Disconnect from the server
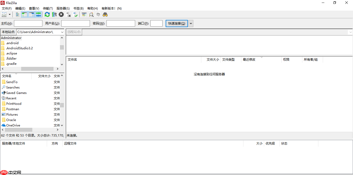 pyautogui.click(x=68, y=14)
